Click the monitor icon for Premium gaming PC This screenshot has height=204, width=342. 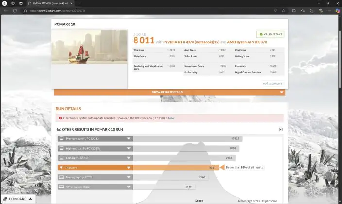click(62, 138)
